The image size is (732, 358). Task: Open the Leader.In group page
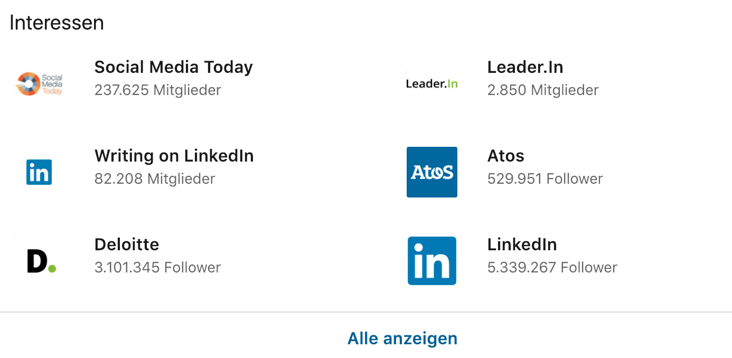click(525, 67)
